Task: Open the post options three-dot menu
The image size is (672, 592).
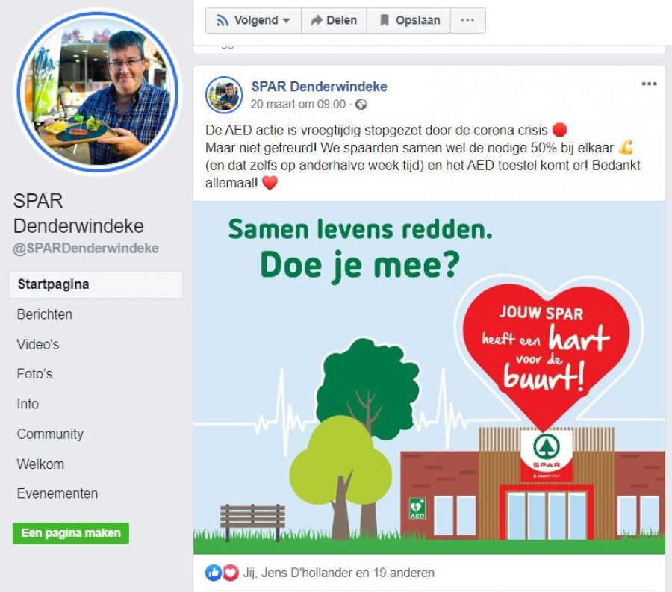Action: (x=650, y=84)
